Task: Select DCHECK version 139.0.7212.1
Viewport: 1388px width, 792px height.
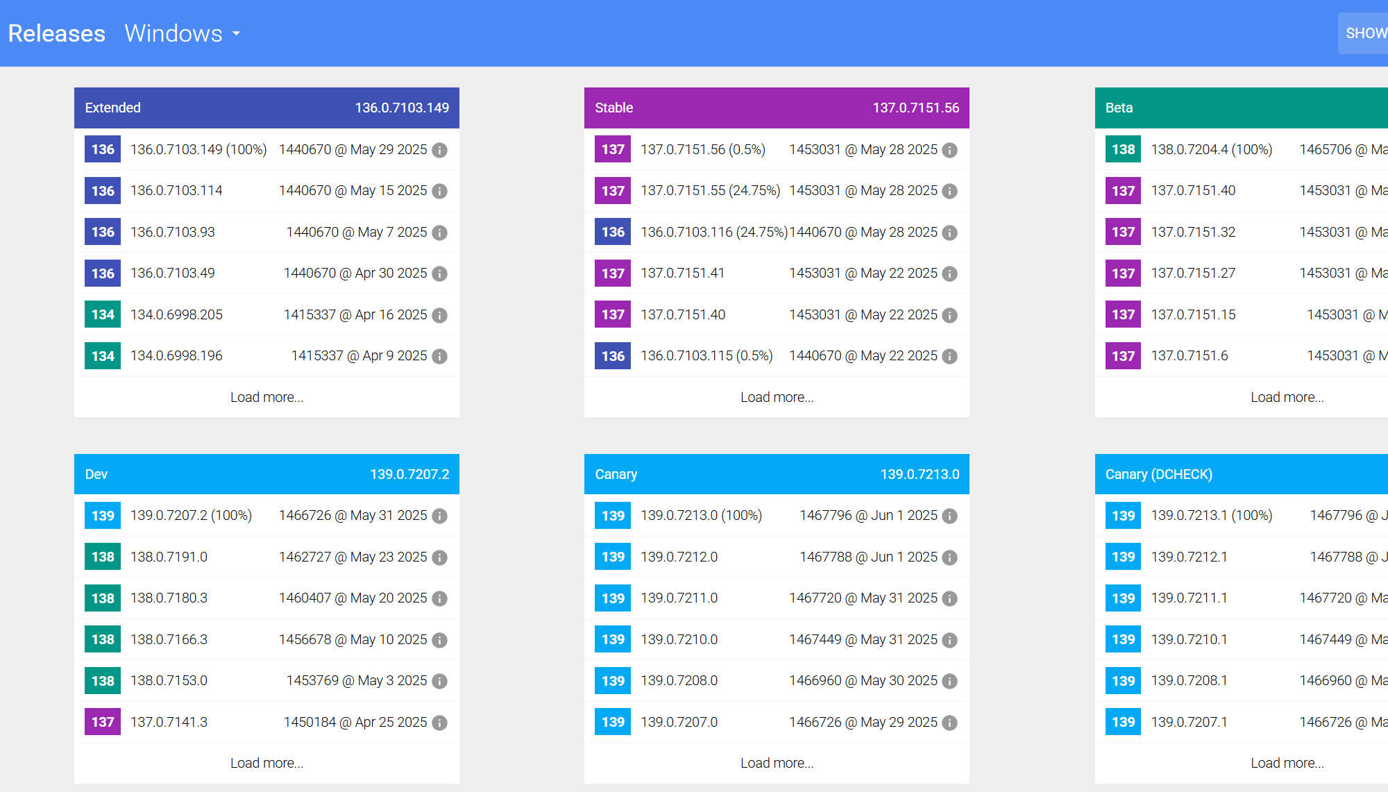Action: 1189,557
